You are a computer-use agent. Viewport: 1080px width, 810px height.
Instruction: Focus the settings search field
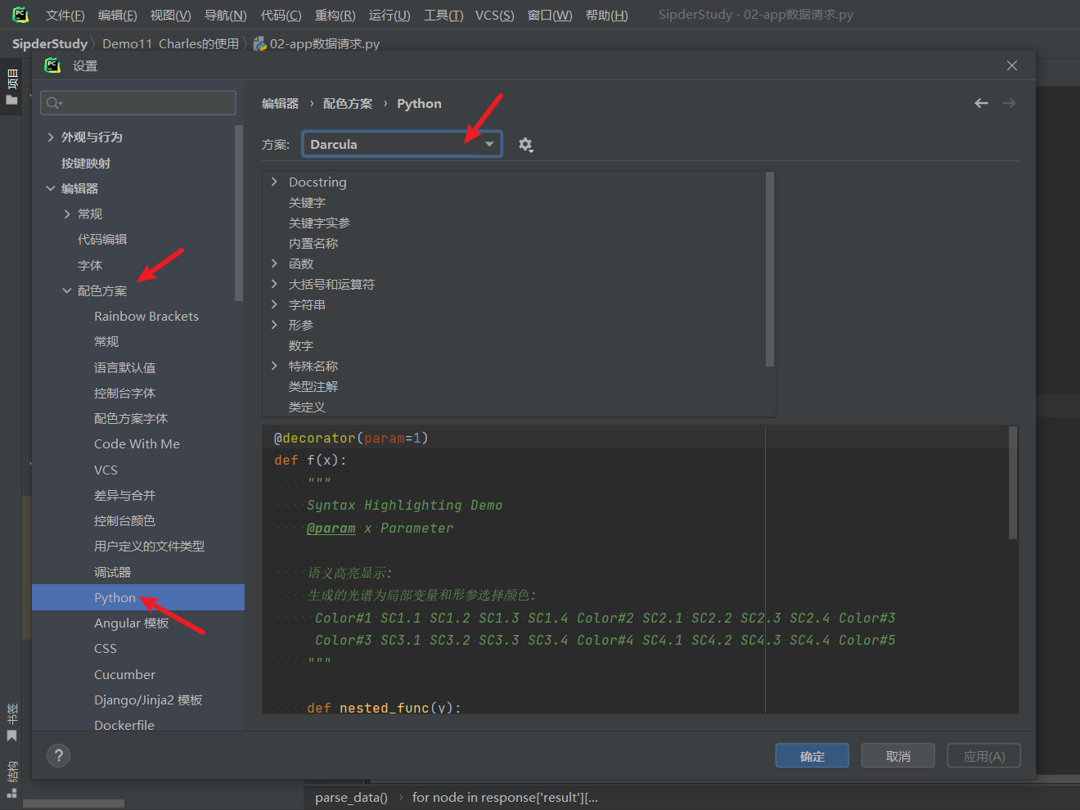(x=138, y=103)
